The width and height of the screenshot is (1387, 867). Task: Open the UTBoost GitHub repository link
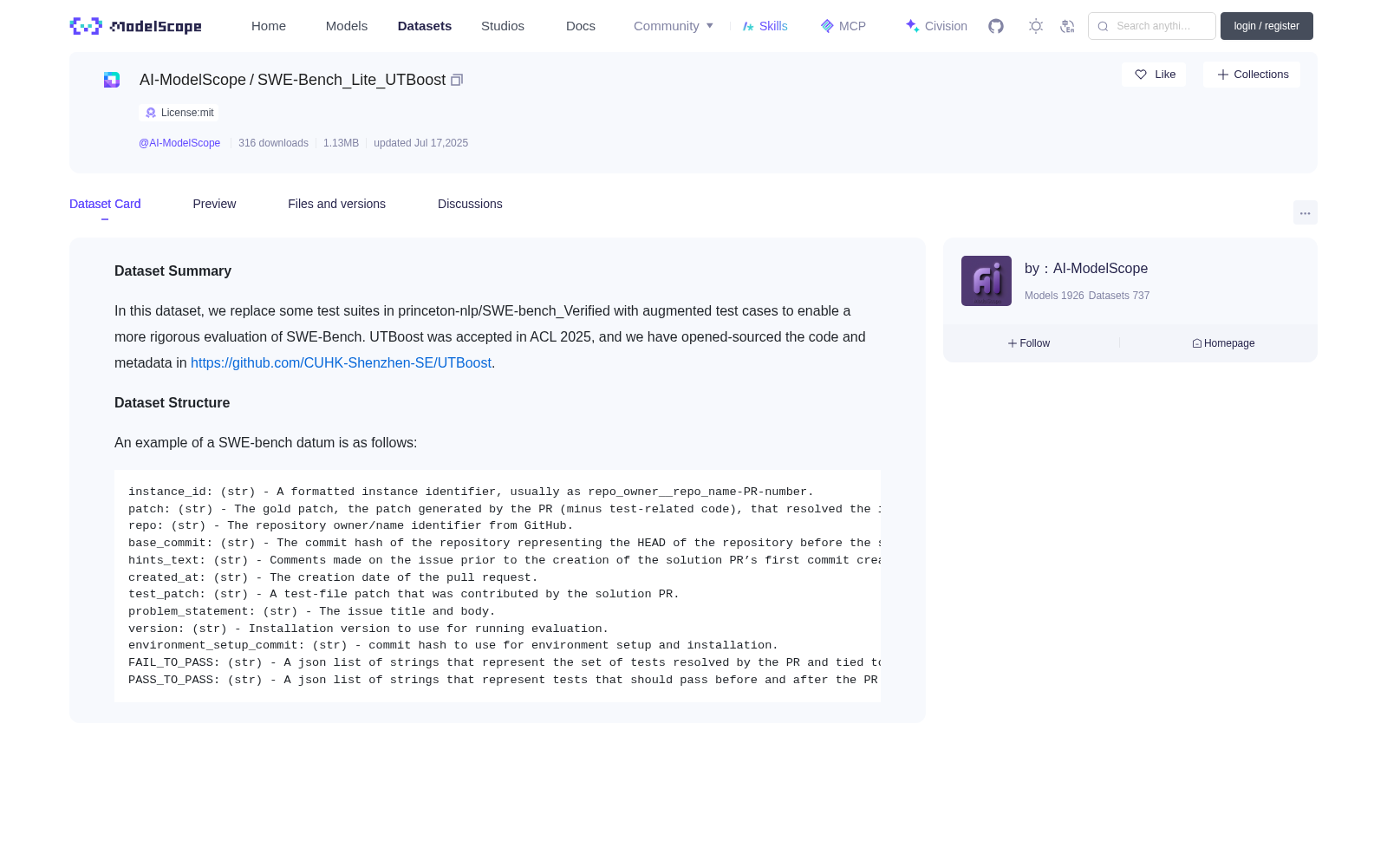pyautogui.click(x=341, y=363)
